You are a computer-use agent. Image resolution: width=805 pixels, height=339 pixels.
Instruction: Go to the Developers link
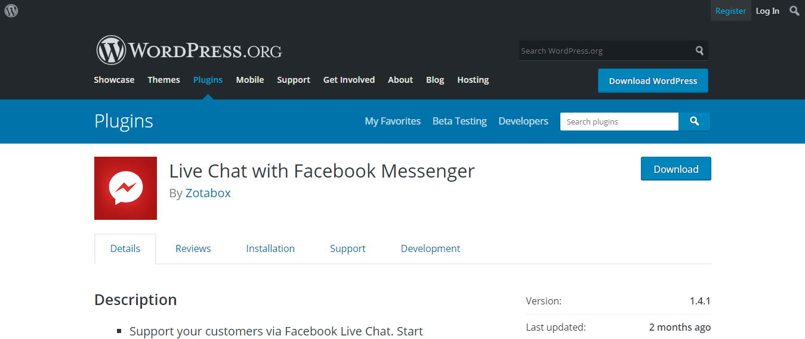point(523,121)
